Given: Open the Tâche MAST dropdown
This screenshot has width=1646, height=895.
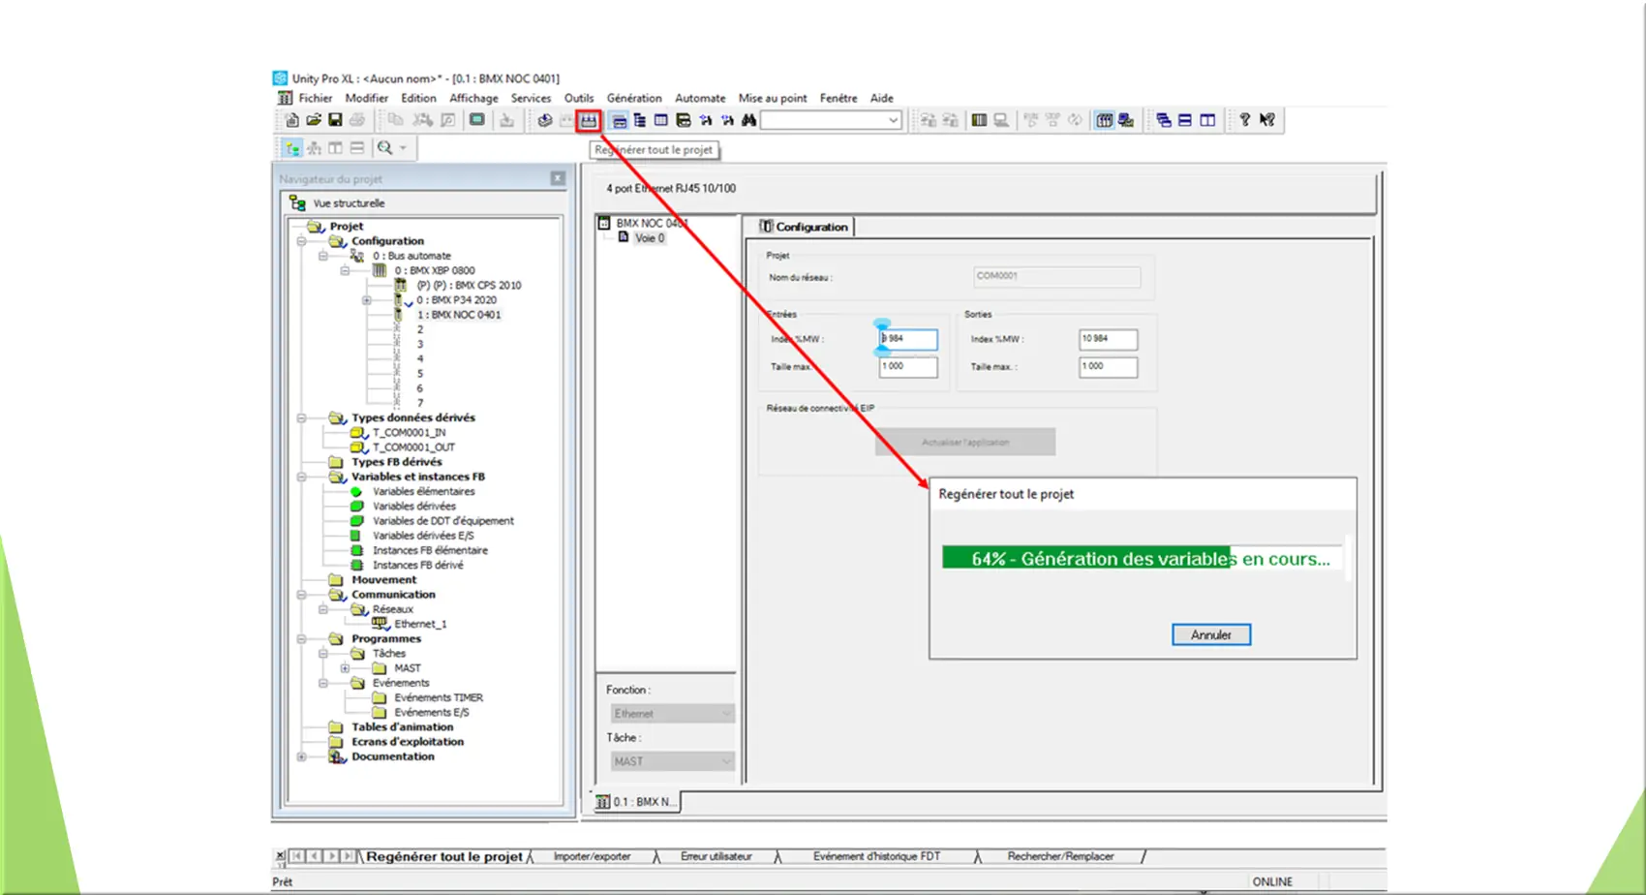Looking at the screenshot, I should pyautogui.click(x=672, y=761).
